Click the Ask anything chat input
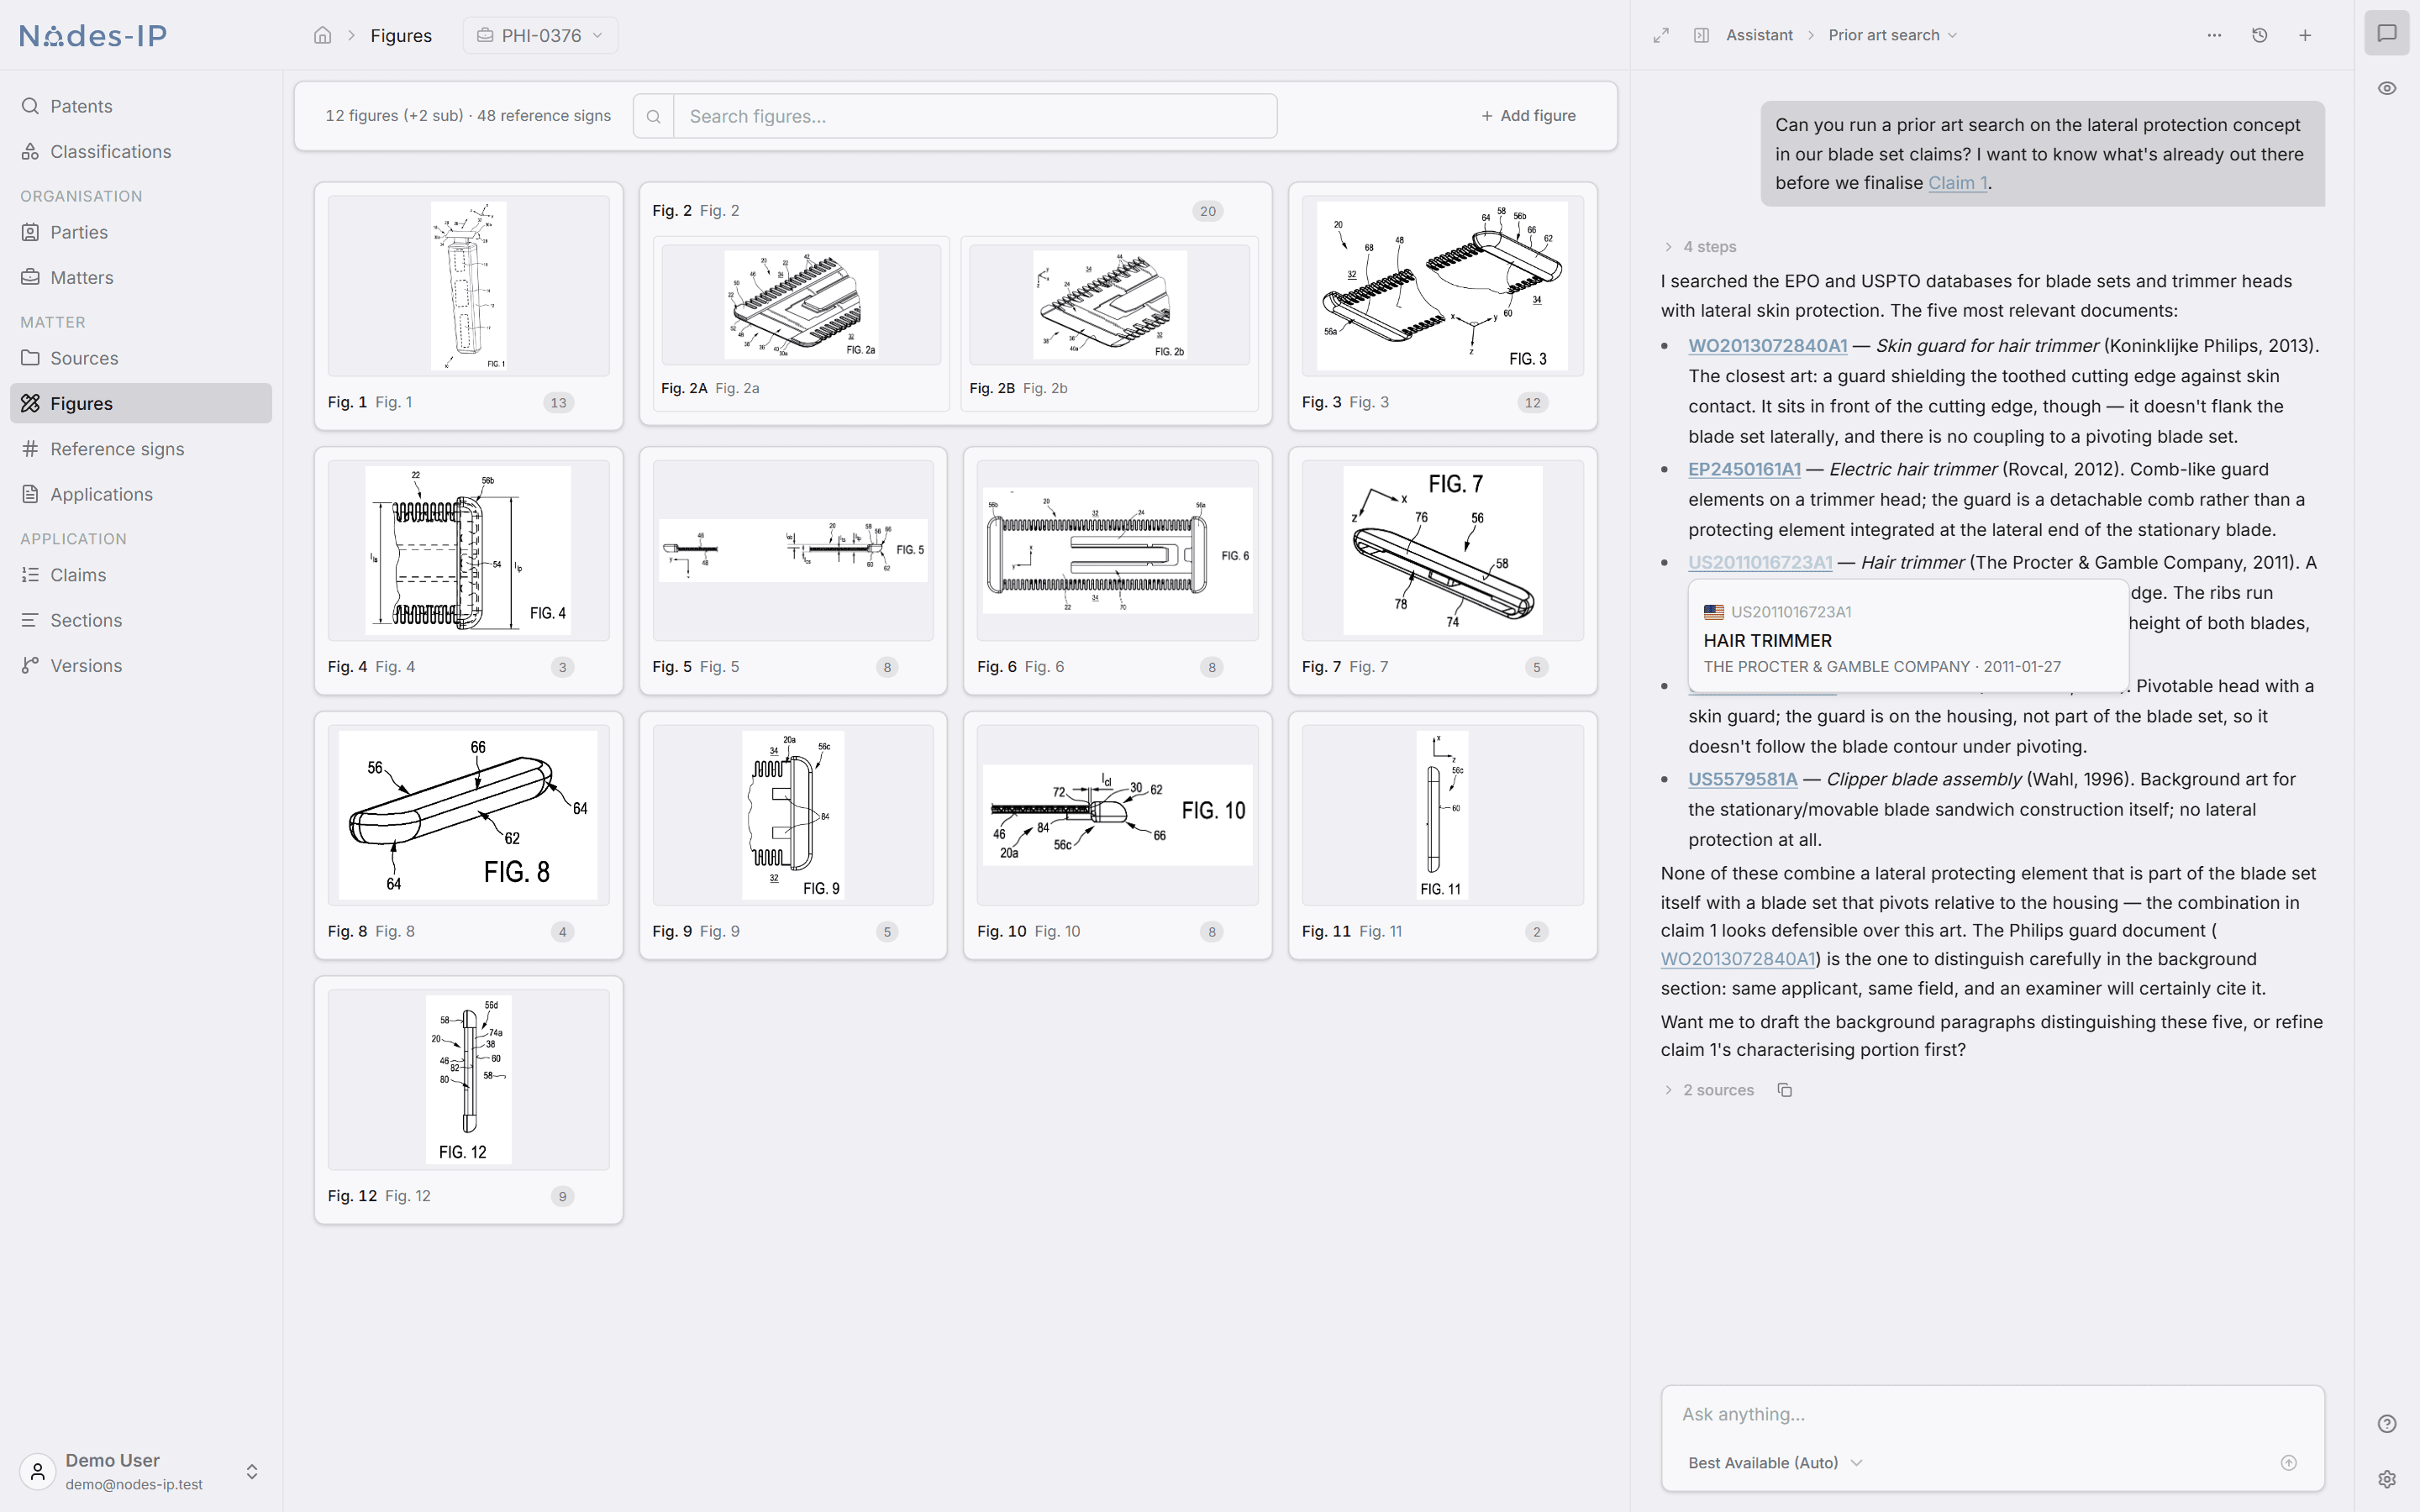Viewport: 2420px width, 1512px height. pyautogui.click(x=1992, y=1414)
